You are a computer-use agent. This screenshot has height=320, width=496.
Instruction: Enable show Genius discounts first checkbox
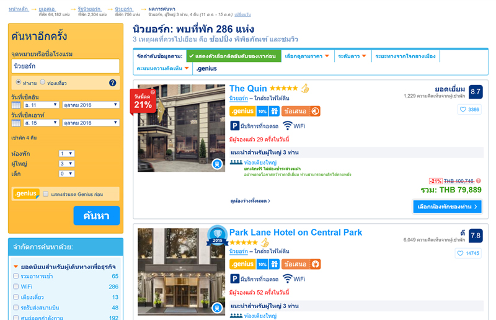pos(46,194)
